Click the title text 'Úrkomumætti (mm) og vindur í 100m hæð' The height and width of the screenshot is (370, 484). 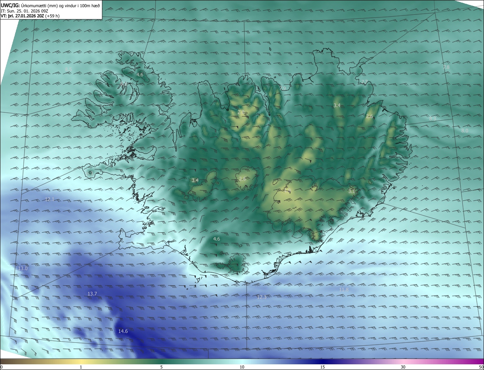point(61,6)
